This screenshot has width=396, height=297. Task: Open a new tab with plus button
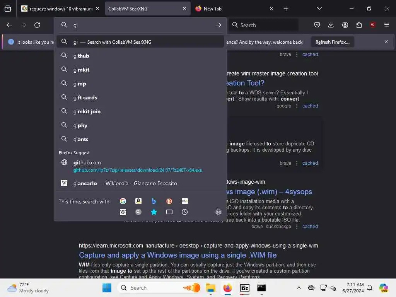(286, 9)
